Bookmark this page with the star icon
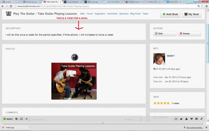 coord(202,6)
